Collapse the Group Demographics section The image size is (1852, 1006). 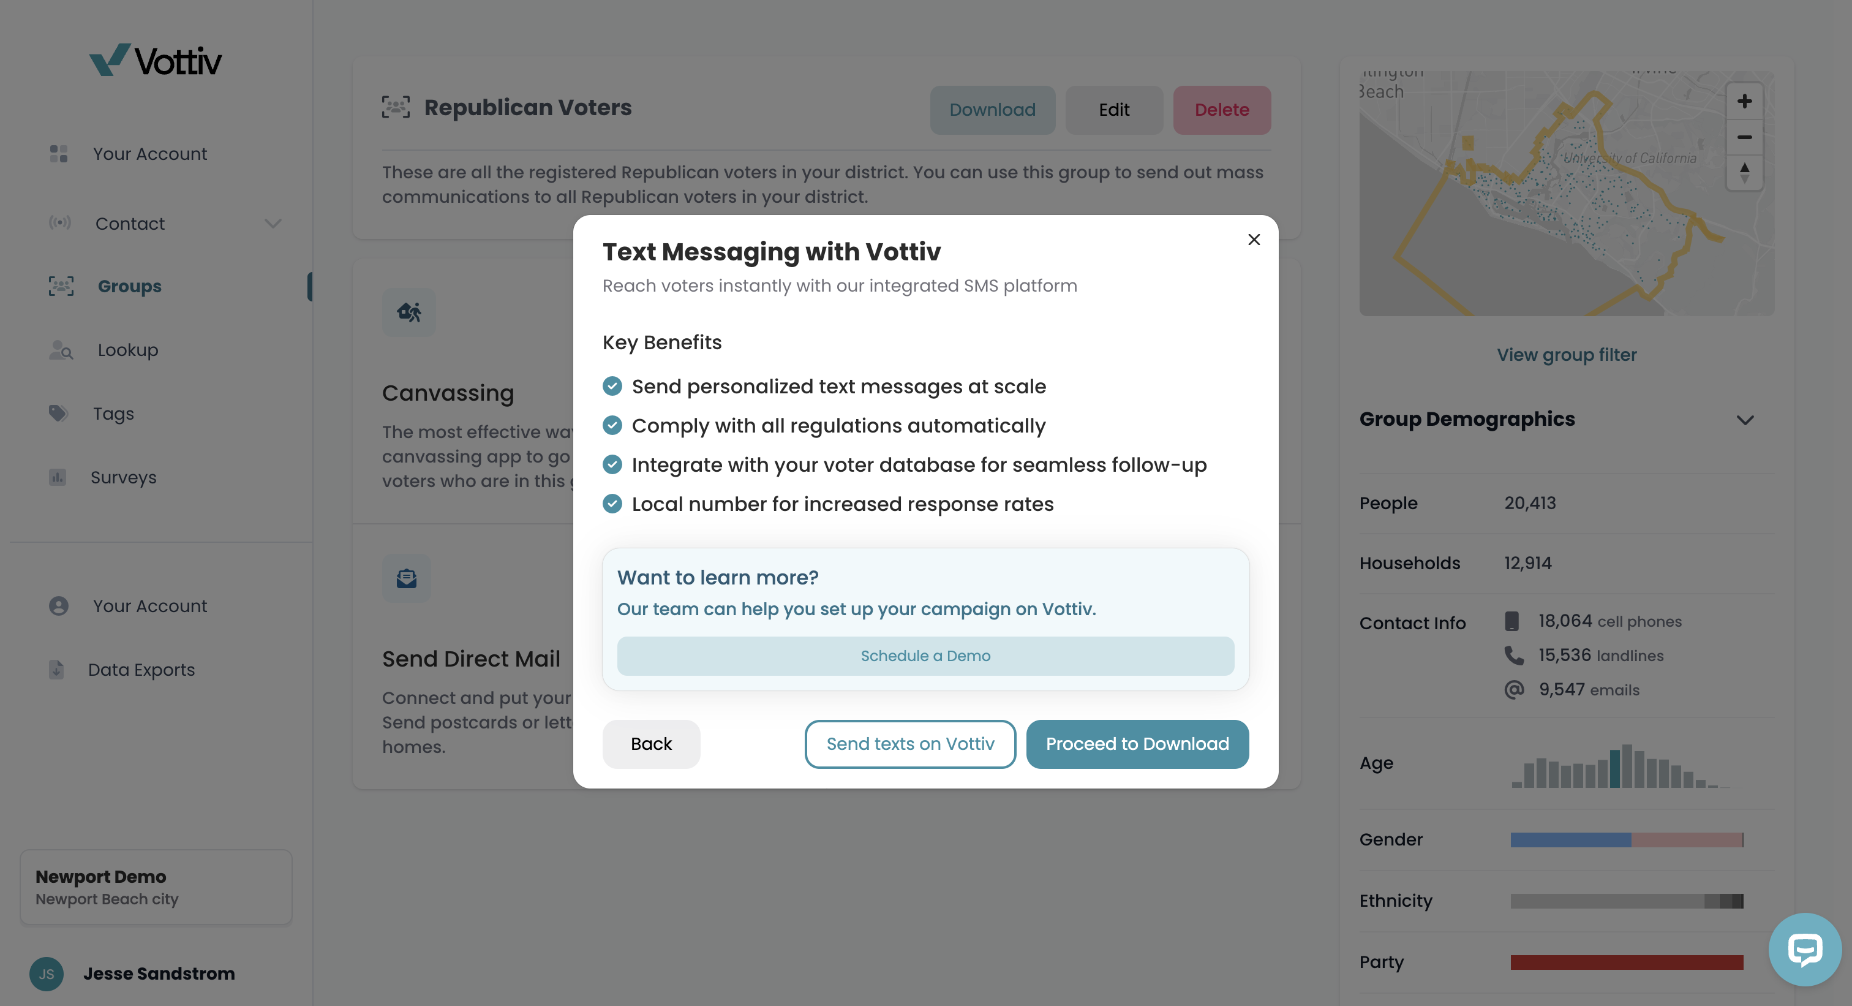pyautogui.click(x=1745, y=420)
